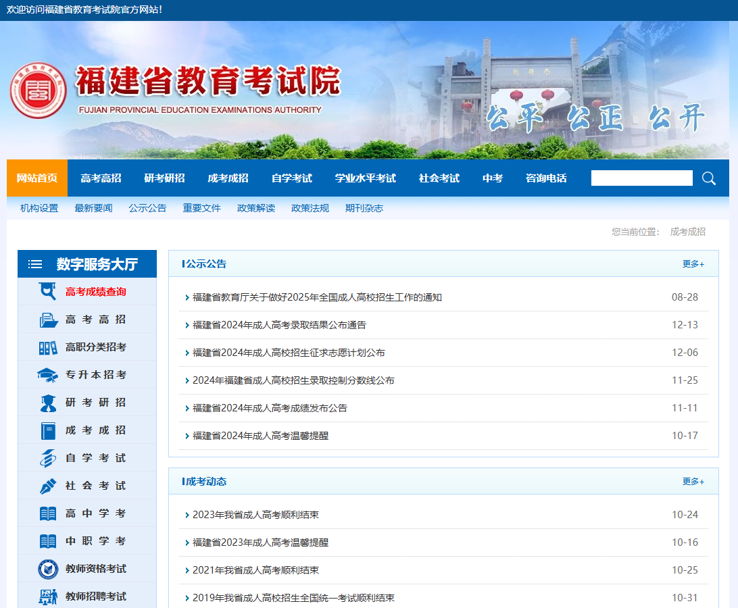This screenshot has width=738, height=608.
Task: Go to 机构设置 in the sub-navigation
Action: point(39,208)
